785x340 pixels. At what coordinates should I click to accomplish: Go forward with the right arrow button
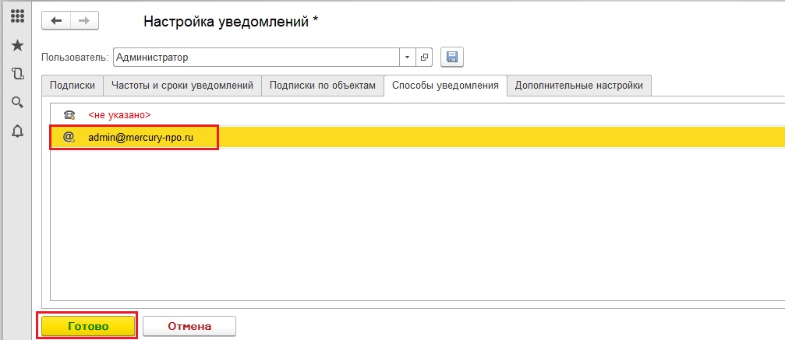(85, 21)
